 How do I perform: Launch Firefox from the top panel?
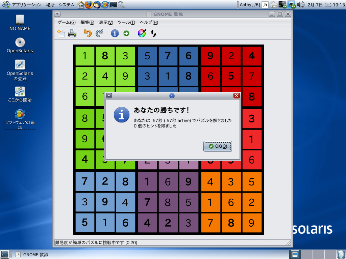pyautogui.click(x=89, y=4)
